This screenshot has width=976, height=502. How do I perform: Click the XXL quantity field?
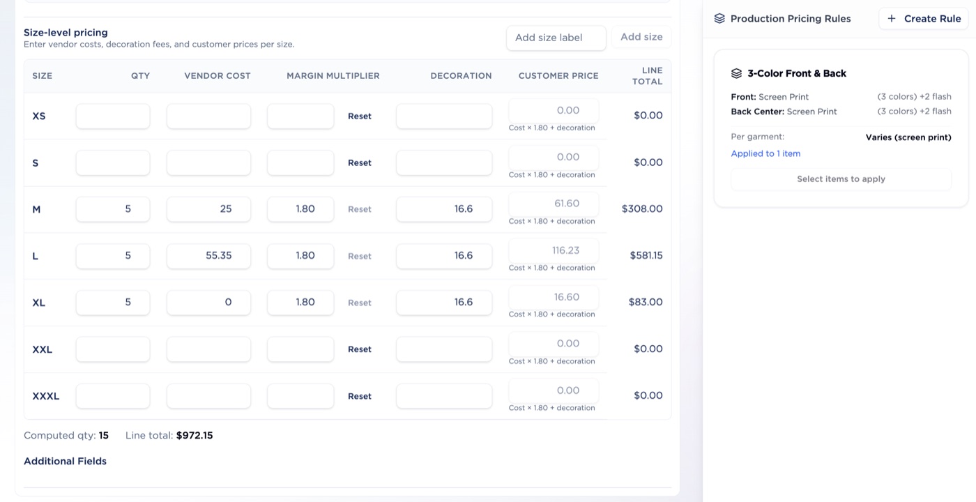(x=113, y=349)
